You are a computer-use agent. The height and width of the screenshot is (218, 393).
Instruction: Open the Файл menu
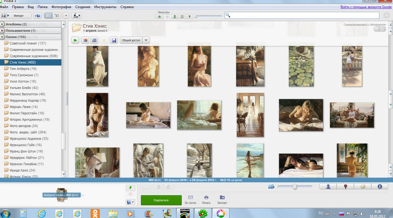(x=4, y=7)
